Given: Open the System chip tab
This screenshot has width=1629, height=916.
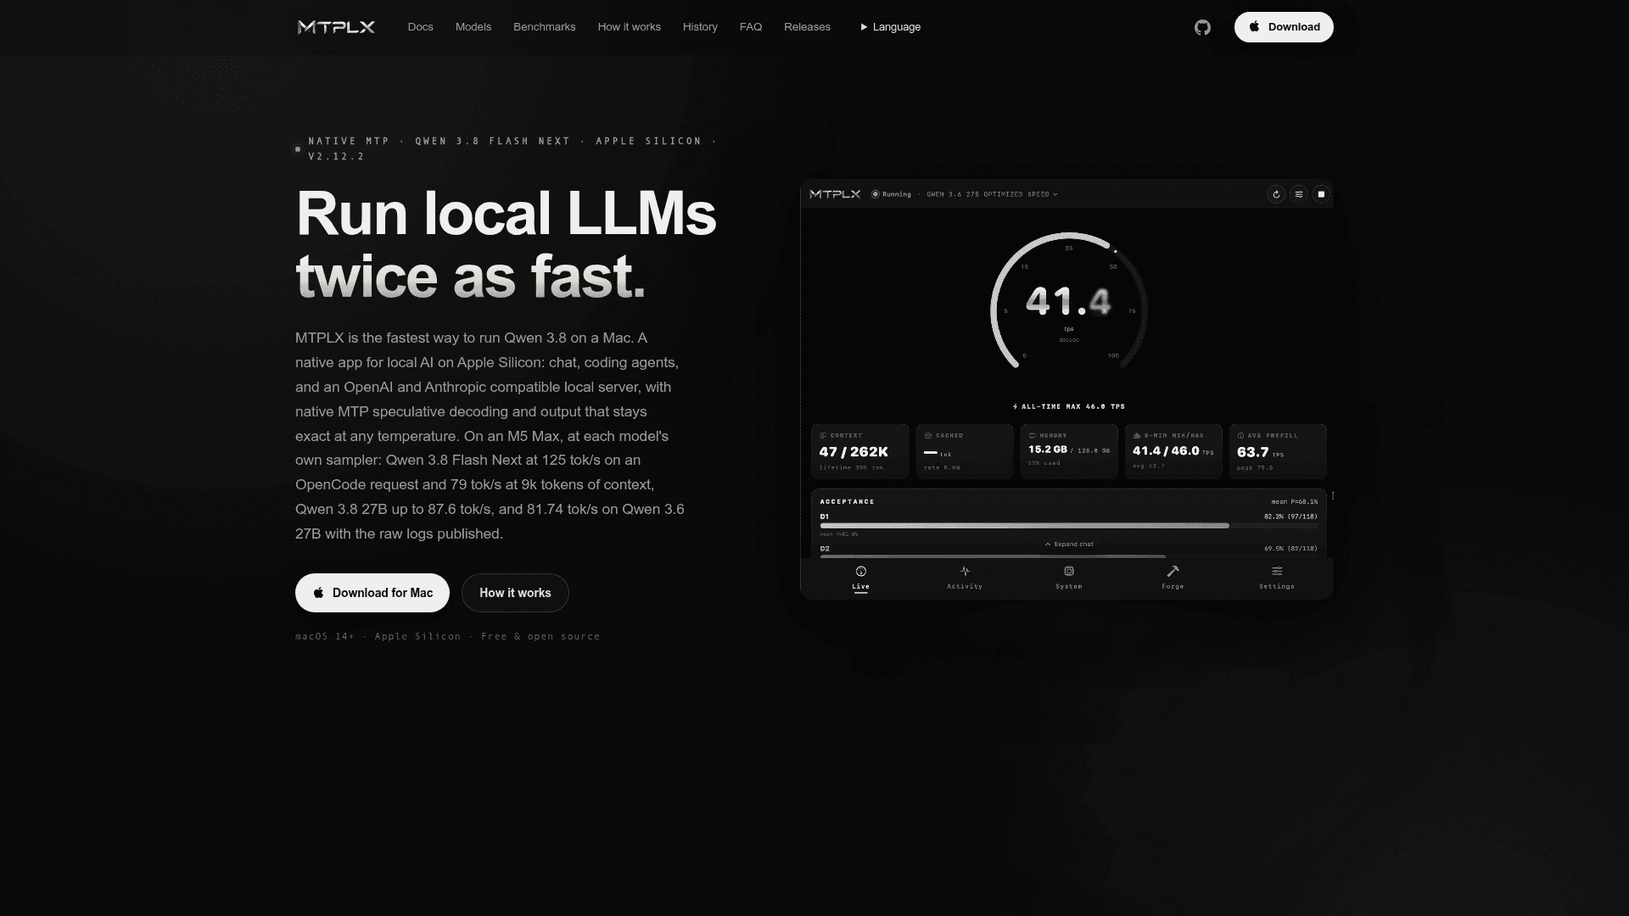Looking at the screenshot, I should (x=1069, y=578).
